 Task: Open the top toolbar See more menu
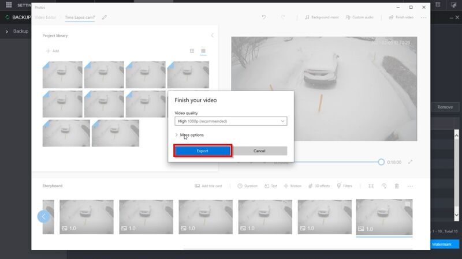point(424,17)
